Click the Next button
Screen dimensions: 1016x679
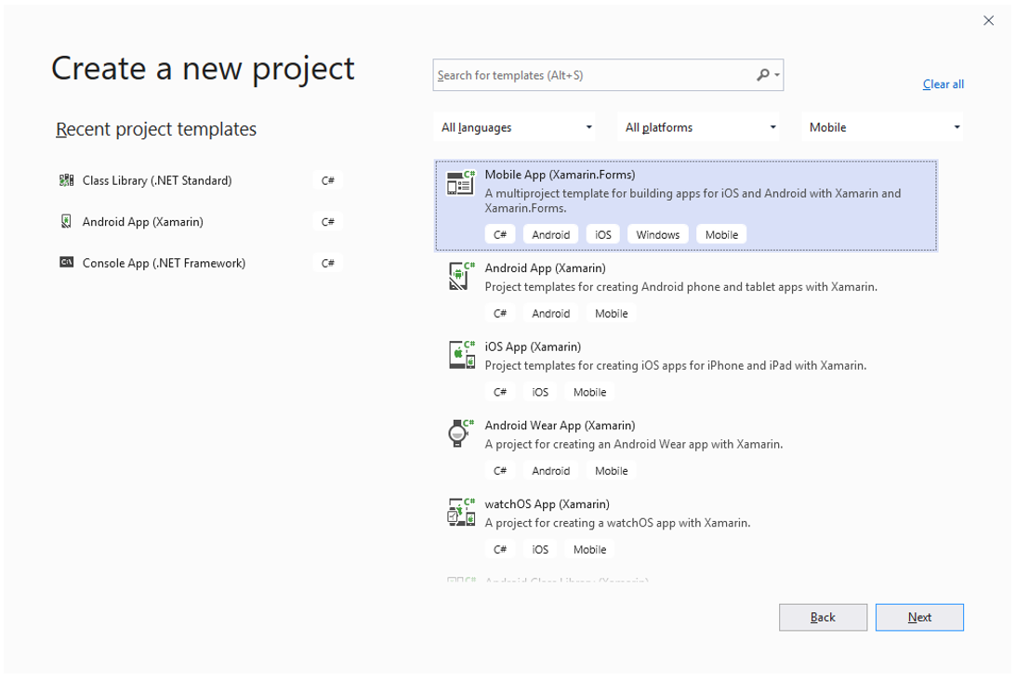click(x=918, y=617)
